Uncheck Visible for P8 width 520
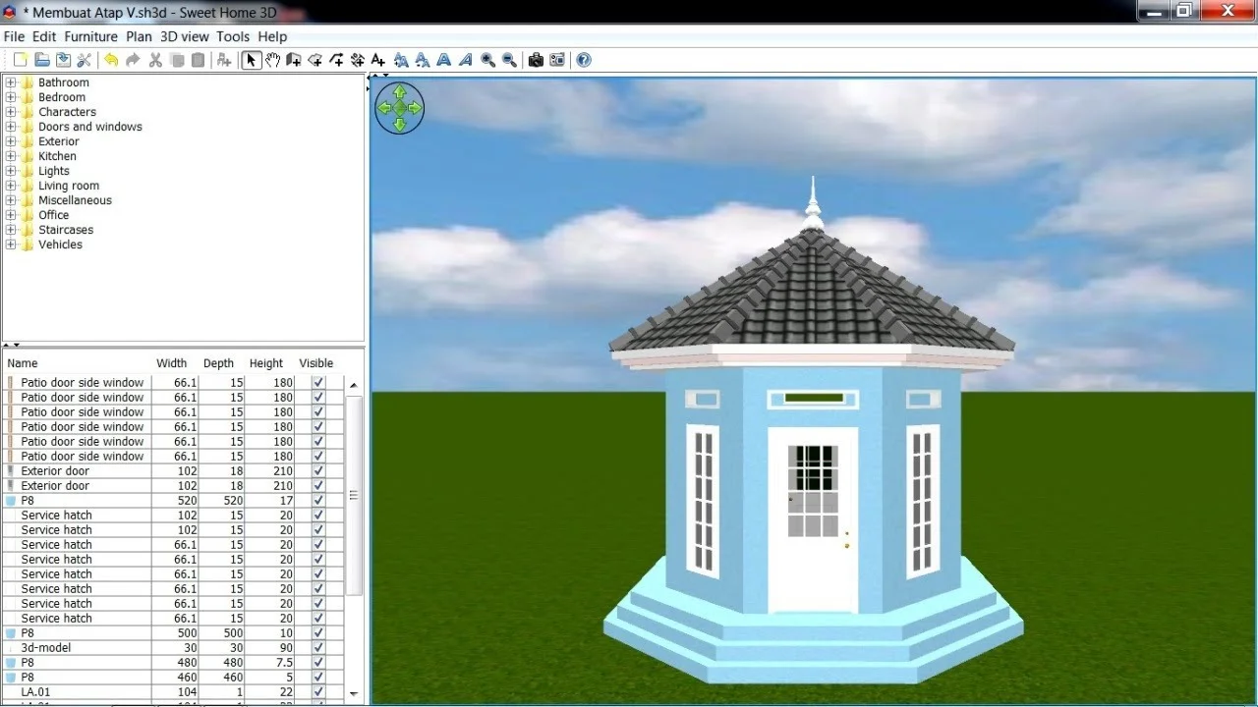The width and height of the screenshot is (1258, 707). pyautogui.click(x=318, y=501)
